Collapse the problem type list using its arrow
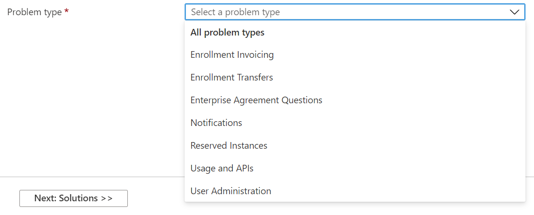534x215 pixels. 515,12
